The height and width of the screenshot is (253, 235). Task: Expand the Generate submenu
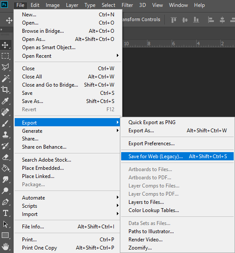[x=67, y=131]
